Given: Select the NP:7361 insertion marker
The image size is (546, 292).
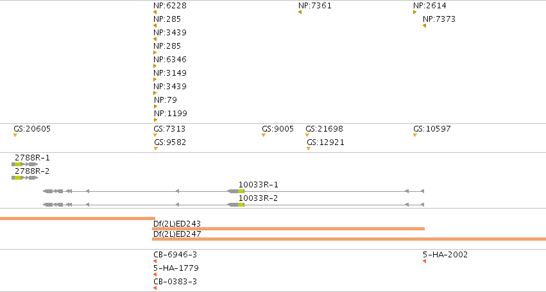Looking at the screenshot, I should click(x=300, y=12).
